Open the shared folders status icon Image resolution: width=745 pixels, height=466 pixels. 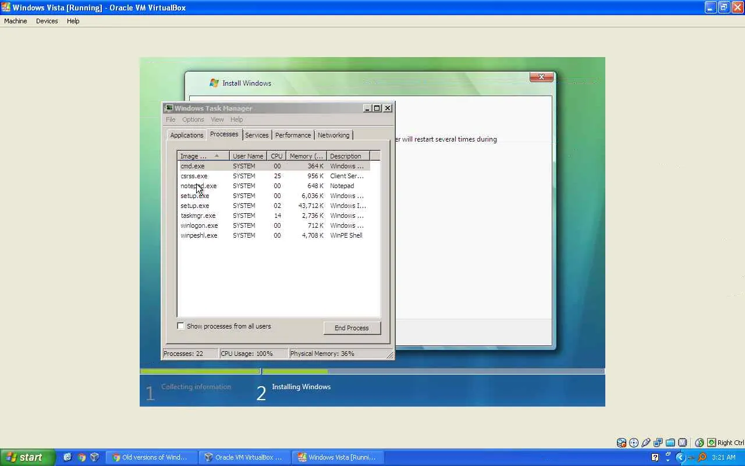coord(670,443)
